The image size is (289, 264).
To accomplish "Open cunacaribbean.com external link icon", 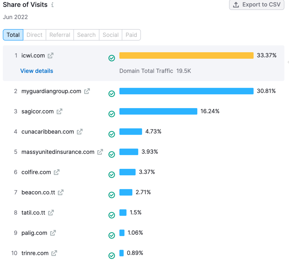I will coord(80,132).
